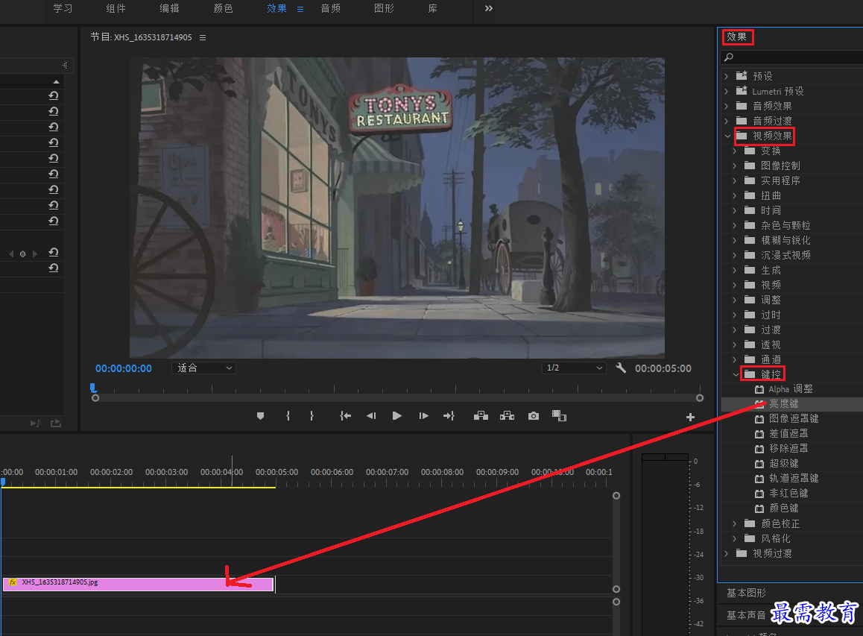Screen dimensions: 863x636
Task: Click the Mark In bracket button
Action: tap(288, 416)
